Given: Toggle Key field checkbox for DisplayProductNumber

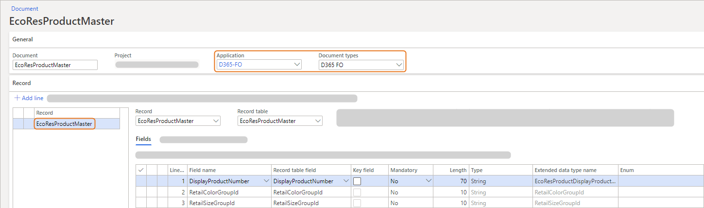Looking at the screenshot, I should tap(357, 181).
